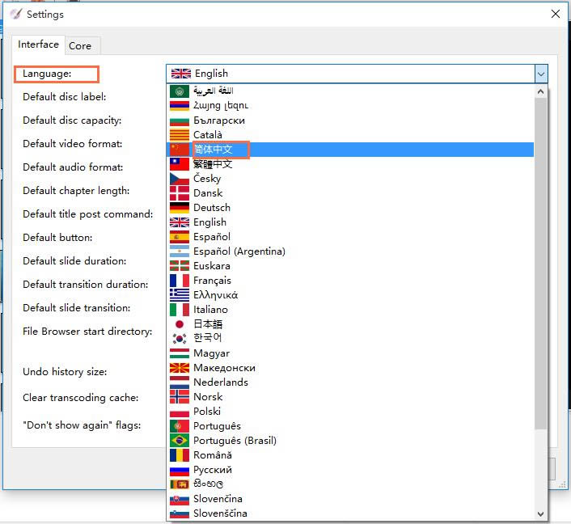This screenshot has height=524, width=571.
Task: Click Polish flag beside Polski
Action: (180, 412)
